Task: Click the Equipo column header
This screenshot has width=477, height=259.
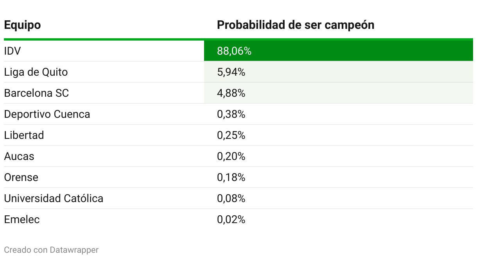Action: [22, 25]
